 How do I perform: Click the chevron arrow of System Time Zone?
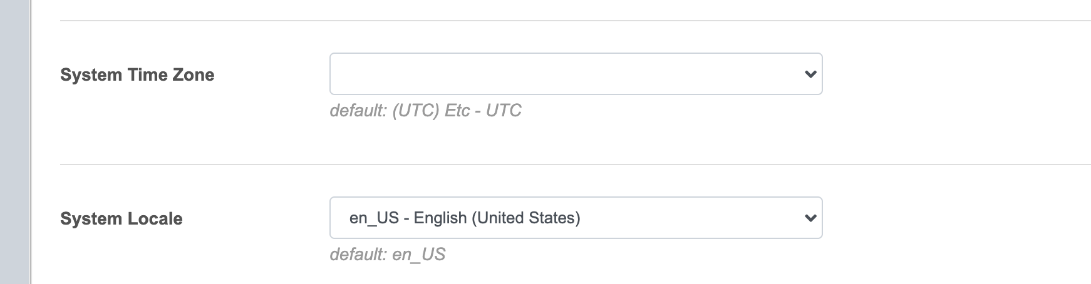point(810,74)
